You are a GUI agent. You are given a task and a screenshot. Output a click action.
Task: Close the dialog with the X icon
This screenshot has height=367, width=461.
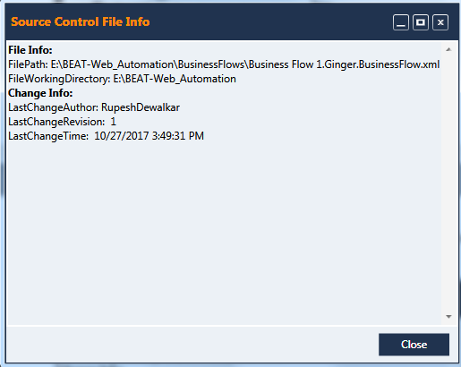(440, 22)
